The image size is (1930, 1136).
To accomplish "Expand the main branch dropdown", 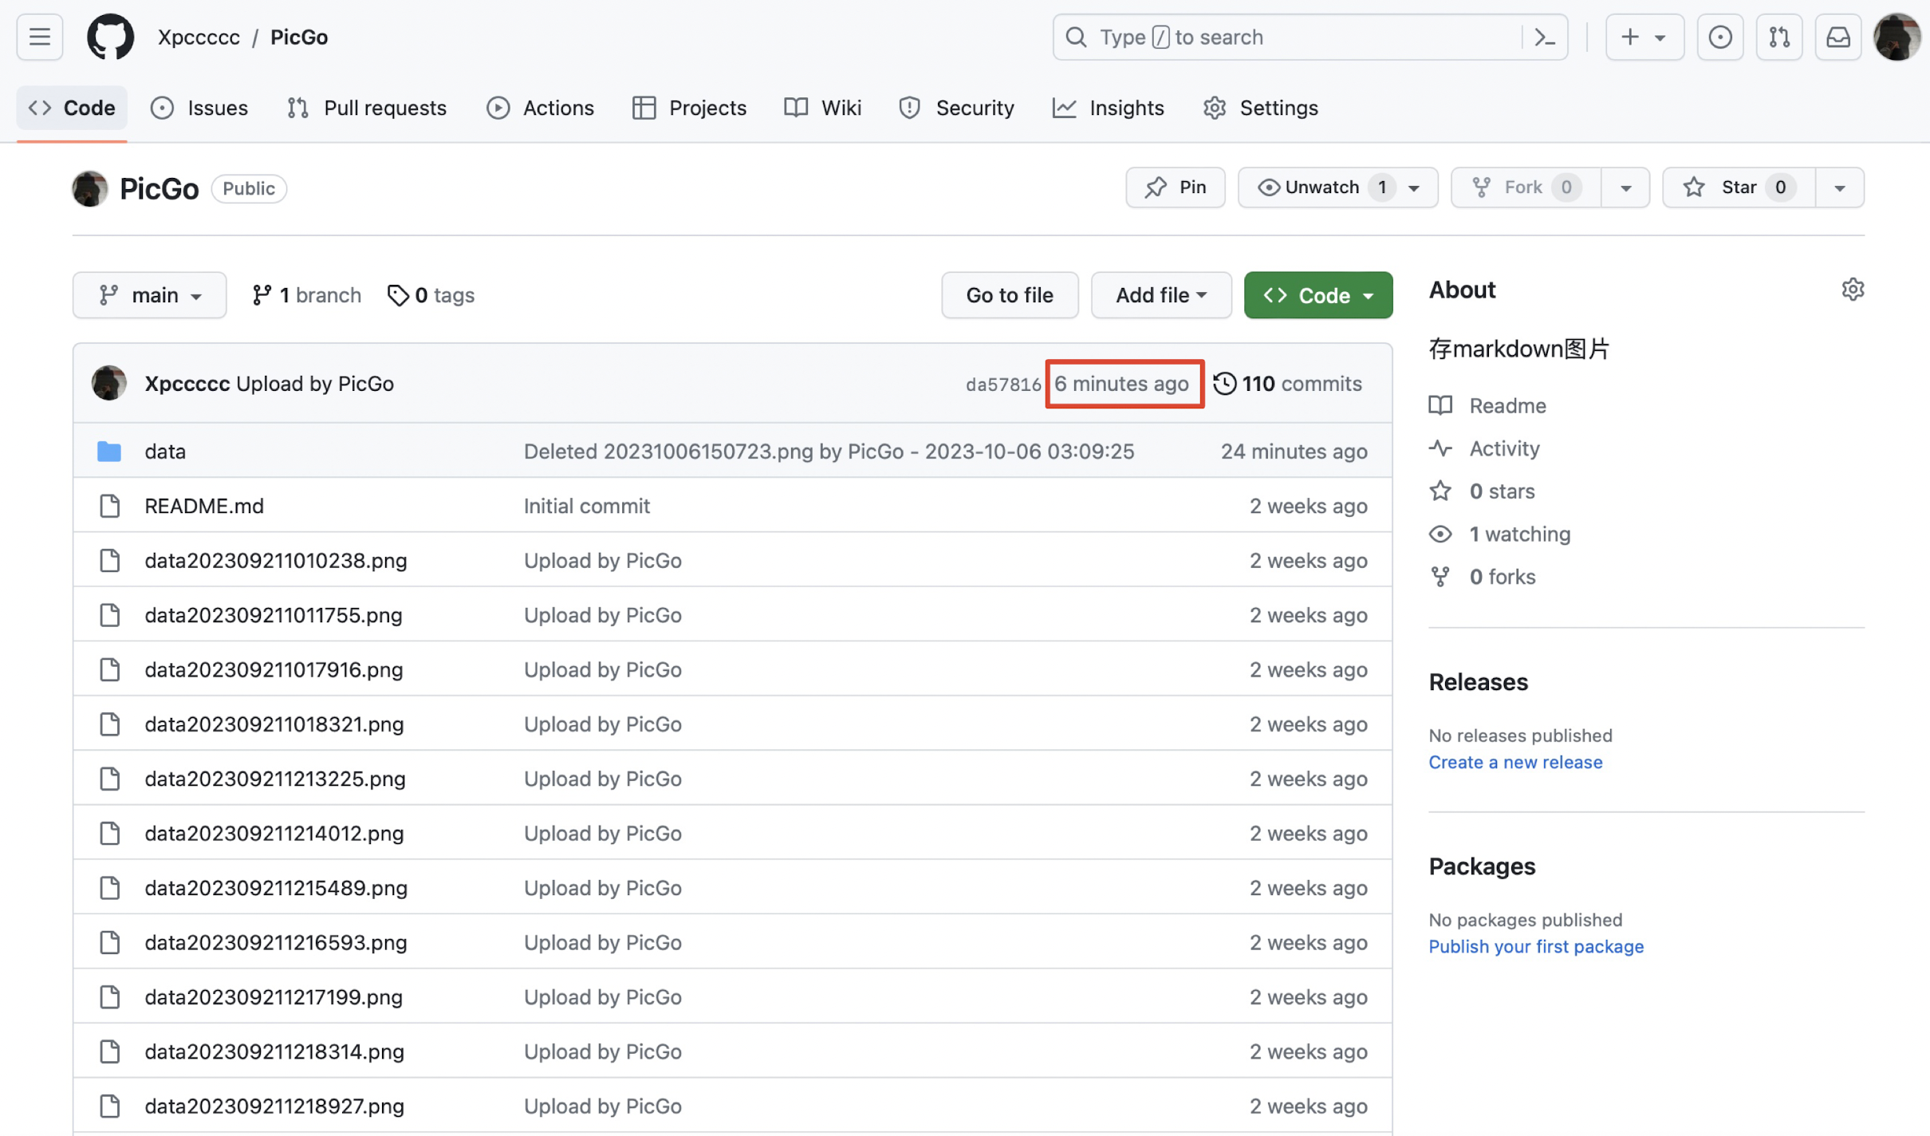I will pyautogui.click(x=149, y=295).
